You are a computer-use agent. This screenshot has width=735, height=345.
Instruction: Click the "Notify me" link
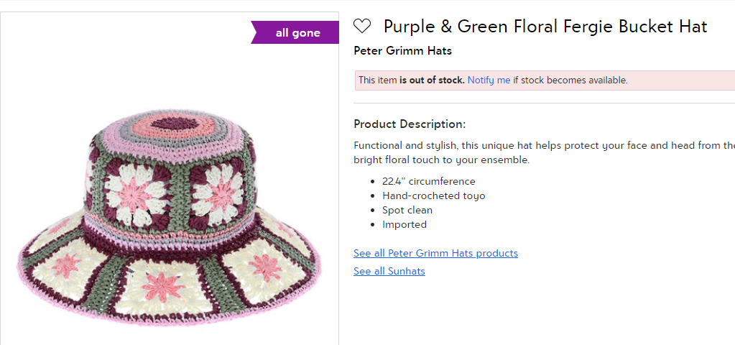[489, 80]
